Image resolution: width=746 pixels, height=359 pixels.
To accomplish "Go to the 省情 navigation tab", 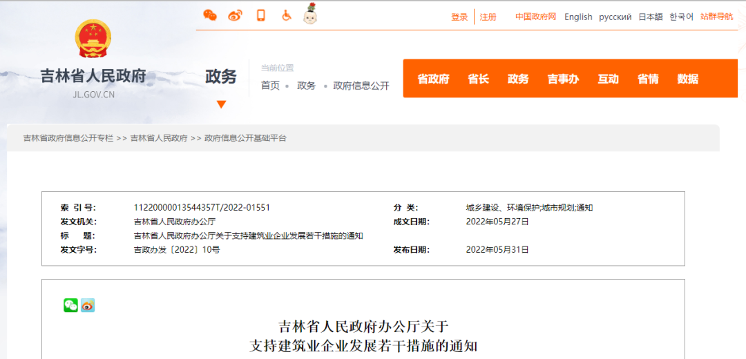I will [648, 79].
